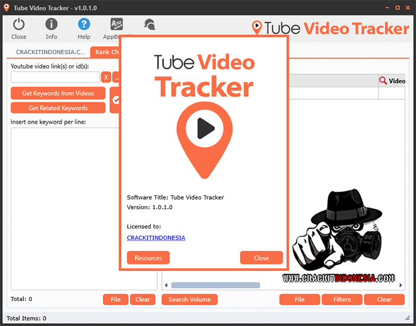Click the Youtube video link input field
This screenshot has width=416, height=326.
(55, 77)
